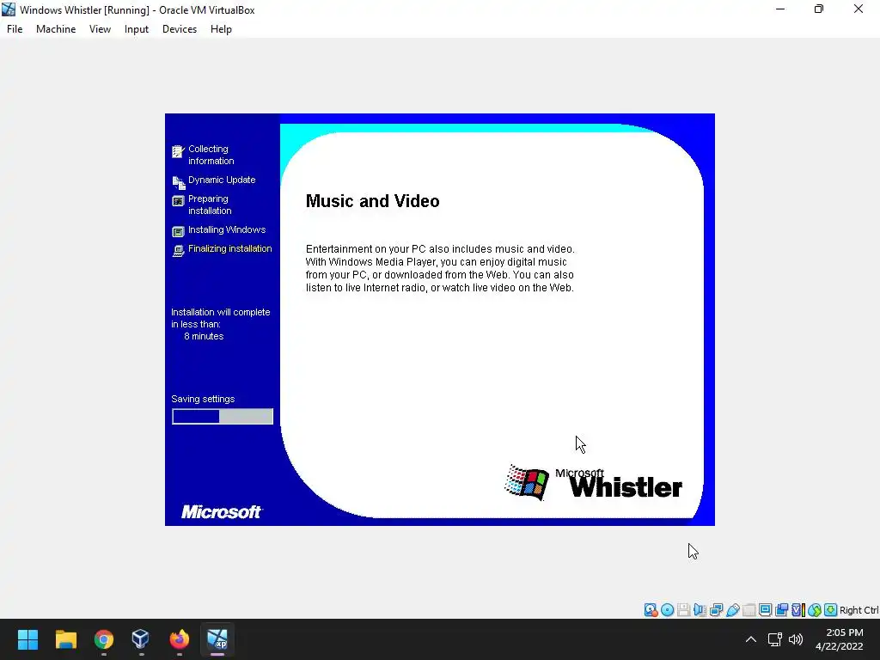880x660 pixels.
Task: Click the Right Ctrl host key label
Action: [x=859, y=610]
